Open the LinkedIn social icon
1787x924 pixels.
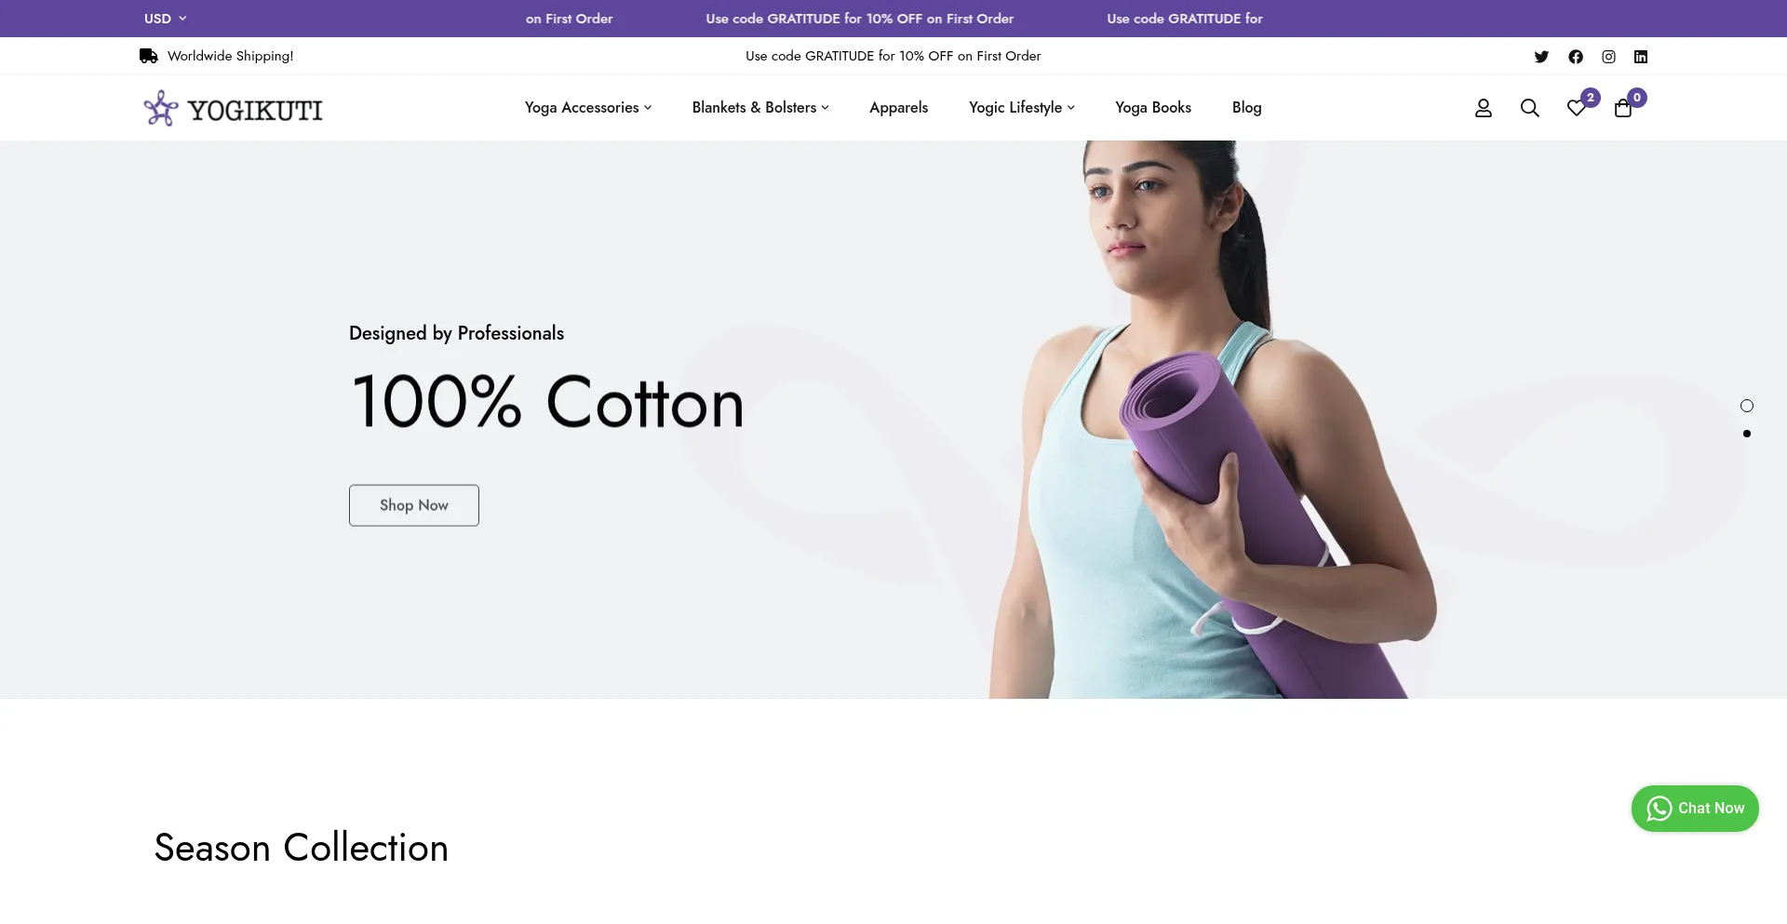pyautogui.click(x=1641, y=57)
